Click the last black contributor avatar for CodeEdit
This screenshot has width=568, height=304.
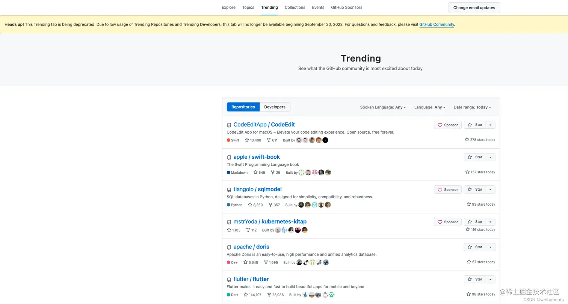[325, 140]
